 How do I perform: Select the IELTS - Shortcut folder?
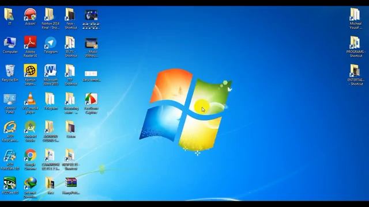70,47
